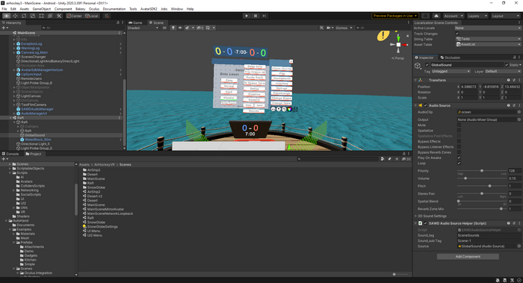
Task: Click the Preview Packages in Use button
Action: [395, 16]
